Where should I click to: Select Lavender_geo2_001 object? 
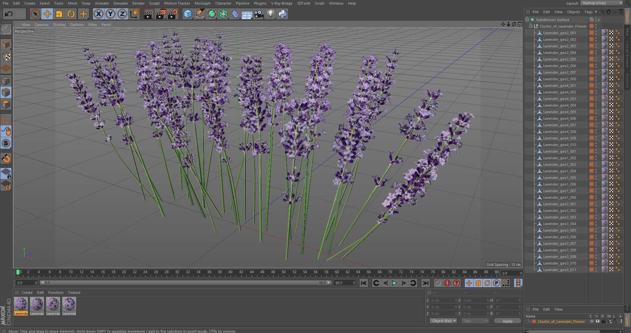pos(559,33)
